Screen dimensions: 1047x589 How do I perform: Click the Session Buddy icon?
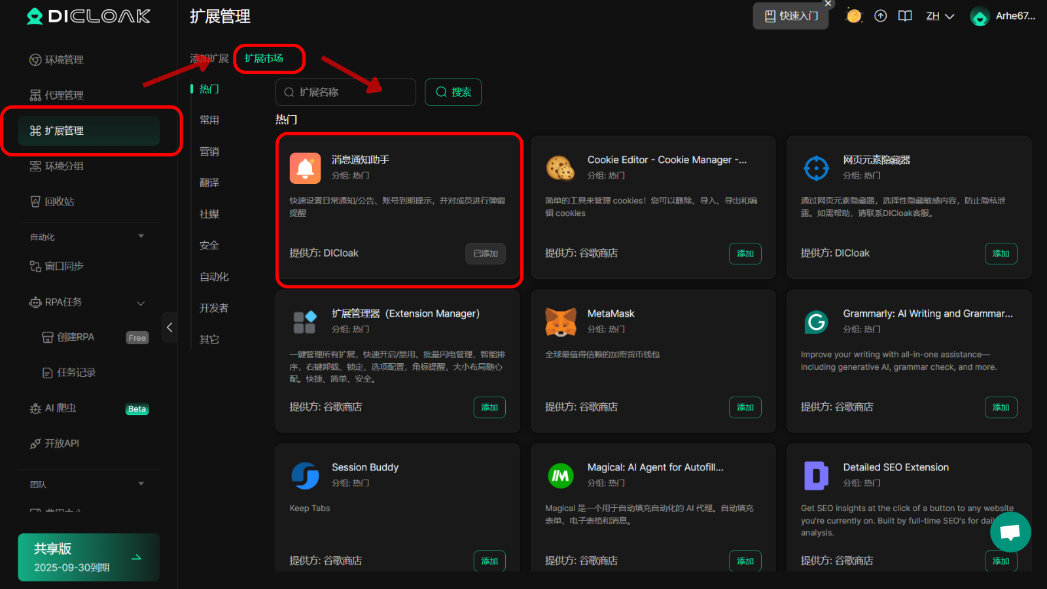[306, 476]
